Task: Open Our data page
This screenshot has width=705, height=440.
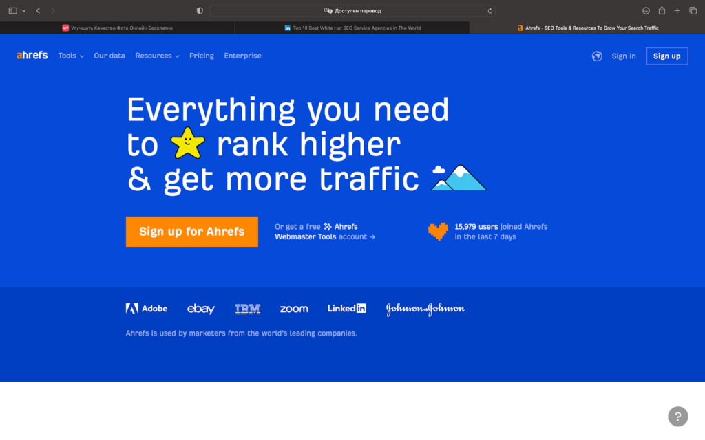Action: point(109,56)
